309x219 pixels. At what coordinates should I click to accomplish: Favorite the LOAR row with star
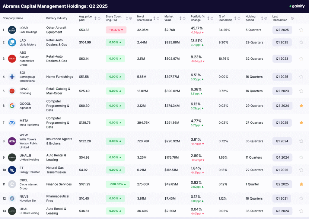coord(301,30)
